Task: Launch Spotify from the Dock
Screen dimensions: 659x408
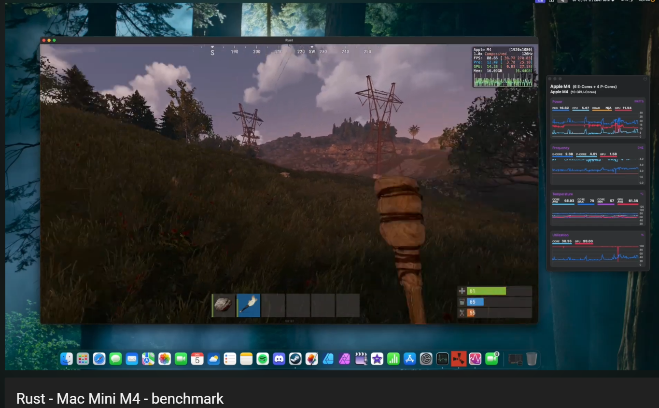Action: [263, 359]
